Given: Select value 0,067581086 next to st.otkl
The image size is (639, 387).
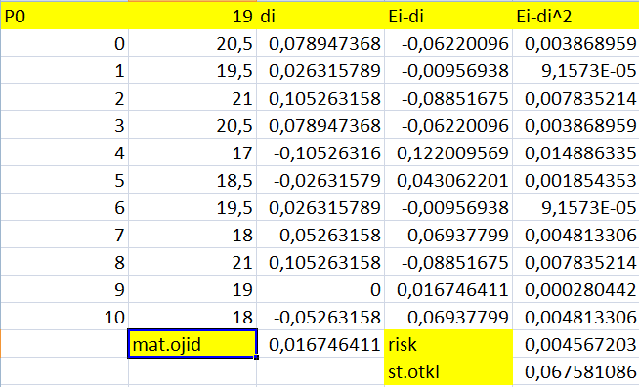Looking at the screenshot, I should (x=575, y=371).
